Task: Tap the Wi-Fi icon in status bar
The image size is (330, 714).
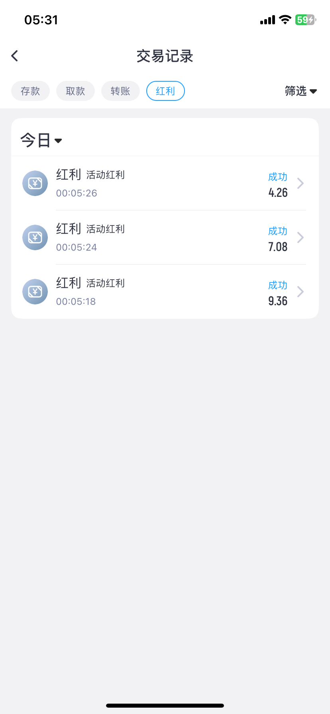Action: (x=285, y=20)
